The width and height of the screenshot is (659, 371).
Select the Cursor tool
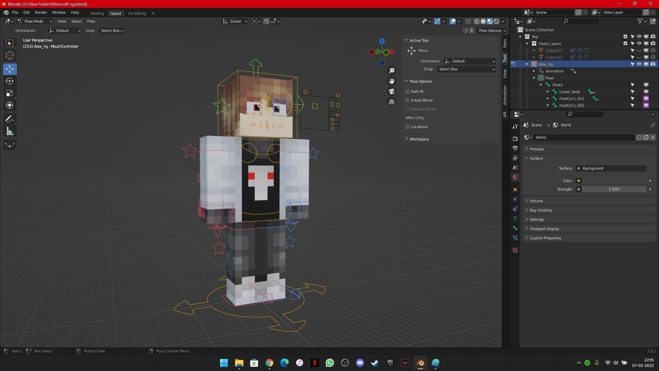[x=10, y=55]
